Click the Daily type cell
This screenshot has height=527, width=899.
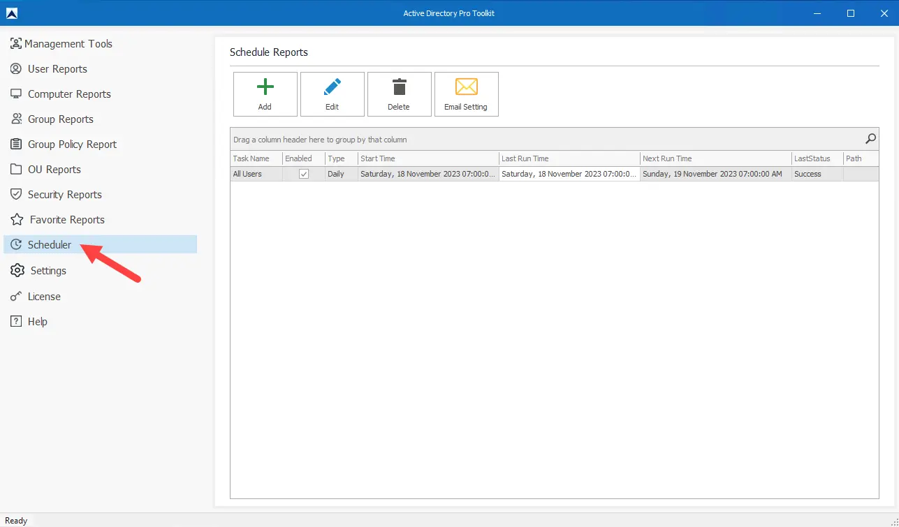[x=342, y=174]
